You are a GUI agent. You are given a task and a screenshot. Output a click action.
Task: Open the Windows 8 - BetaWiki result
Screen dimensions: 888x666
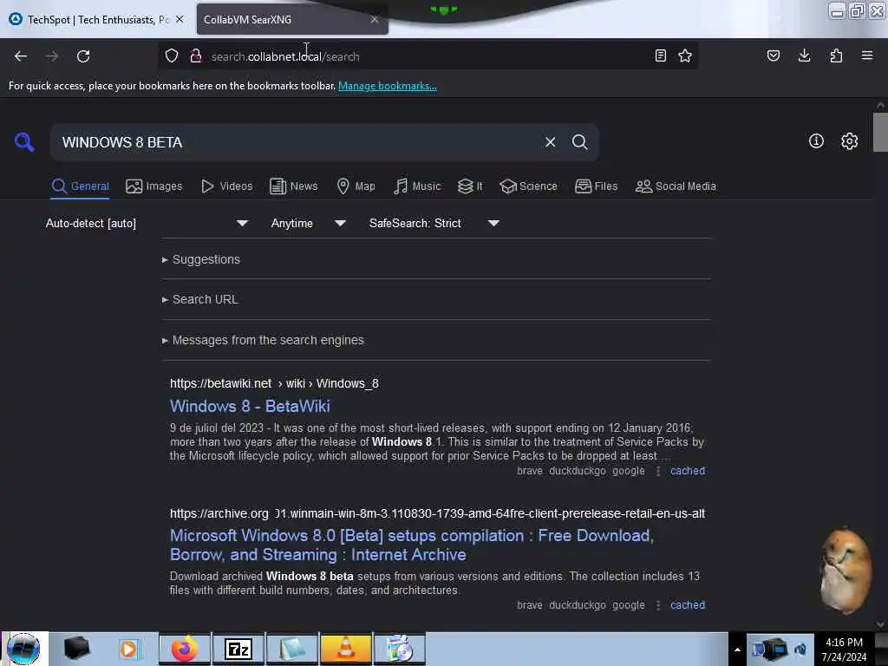click(x=250, y=406)
